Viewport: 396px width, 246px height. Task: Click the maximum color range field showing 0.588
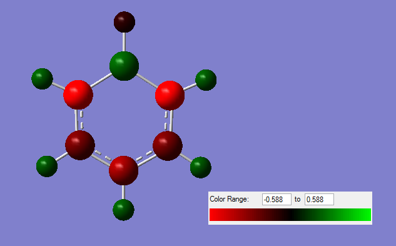point(319,200)
